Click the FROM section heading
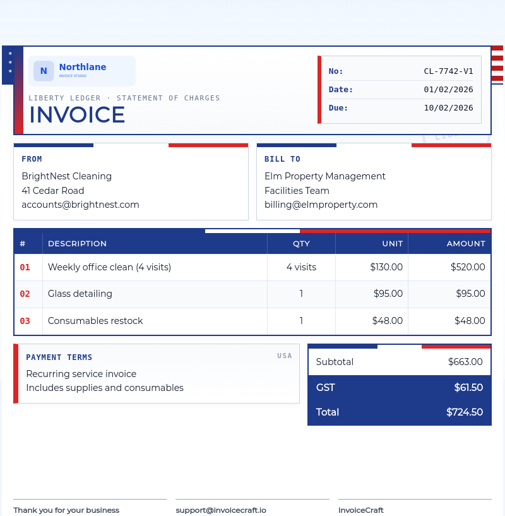Image resolution: width=505 pixels, height=516 pixels. coord(32,159)
